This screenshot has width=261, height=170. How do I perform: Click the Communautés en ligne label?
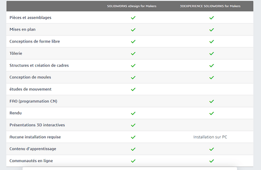(31, 161)
